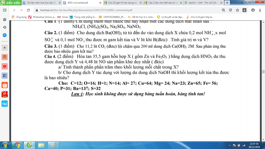Open 'Đề thi học kì 1 môn' bookmark
This screenshot has width=265, height=149.
[141, 17]
